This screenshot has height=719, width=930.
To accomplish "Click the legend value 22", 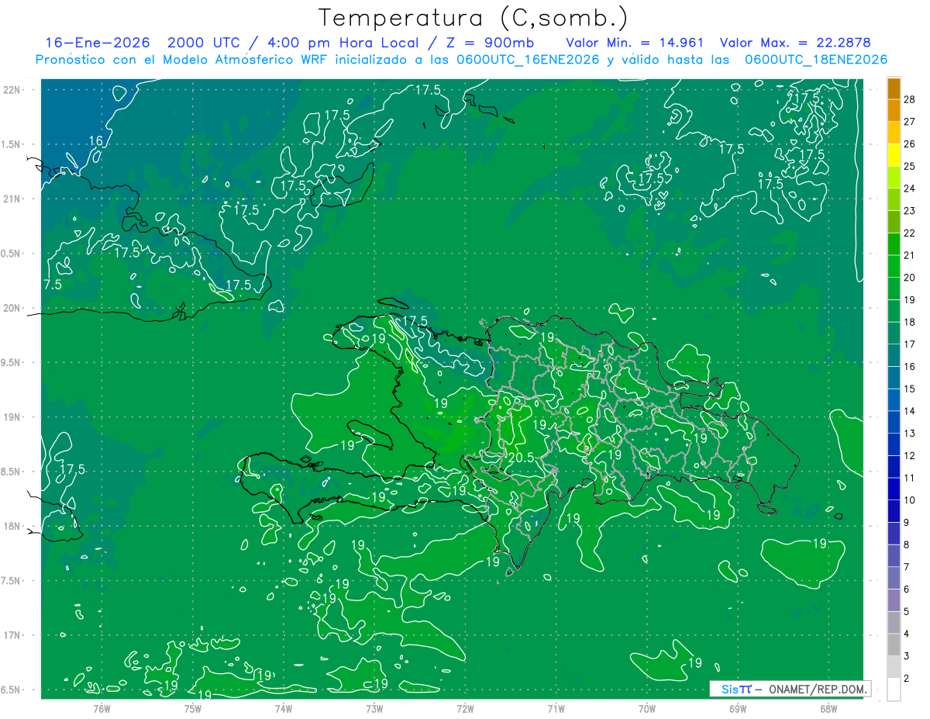I will (910, 233).
